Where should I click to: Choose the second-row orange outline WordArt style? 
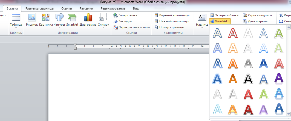tap(233, 48)
